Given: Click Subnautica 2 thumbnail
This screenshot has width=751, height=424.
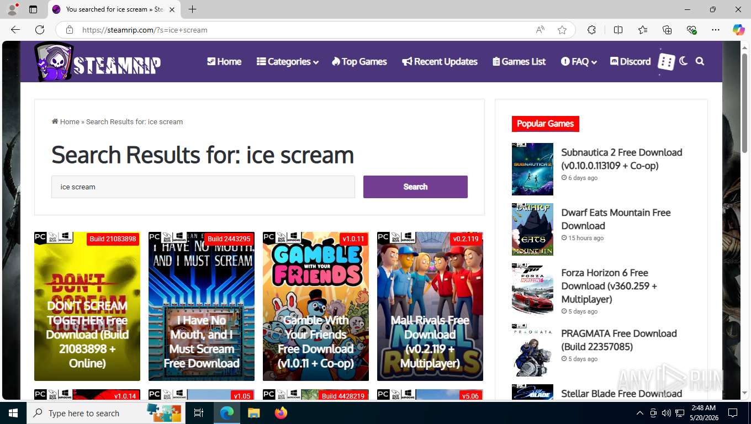Looking at the screenshot, I should click(532, 169).
